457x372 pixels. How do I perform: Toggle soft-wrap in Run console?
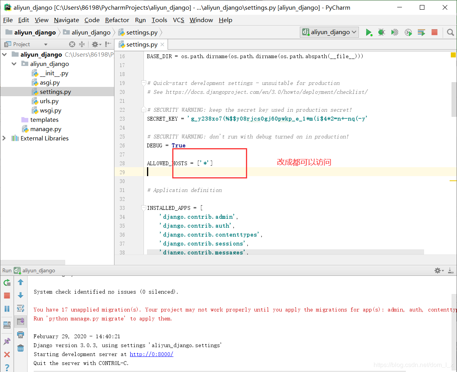coord(21,308)
